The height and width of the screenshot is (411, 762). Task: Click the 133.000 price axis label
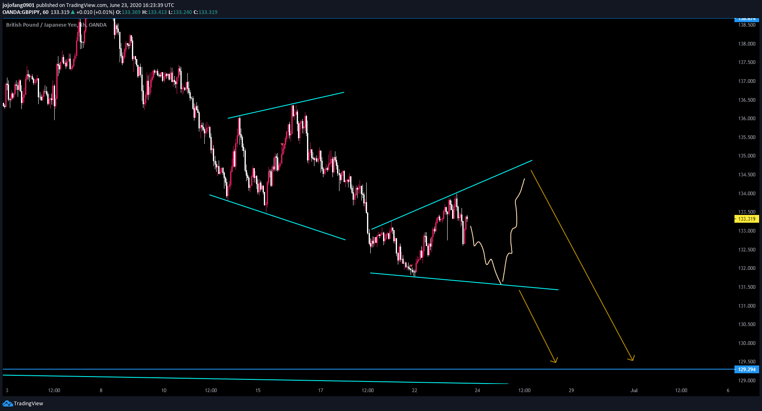[x=747, y=231]
